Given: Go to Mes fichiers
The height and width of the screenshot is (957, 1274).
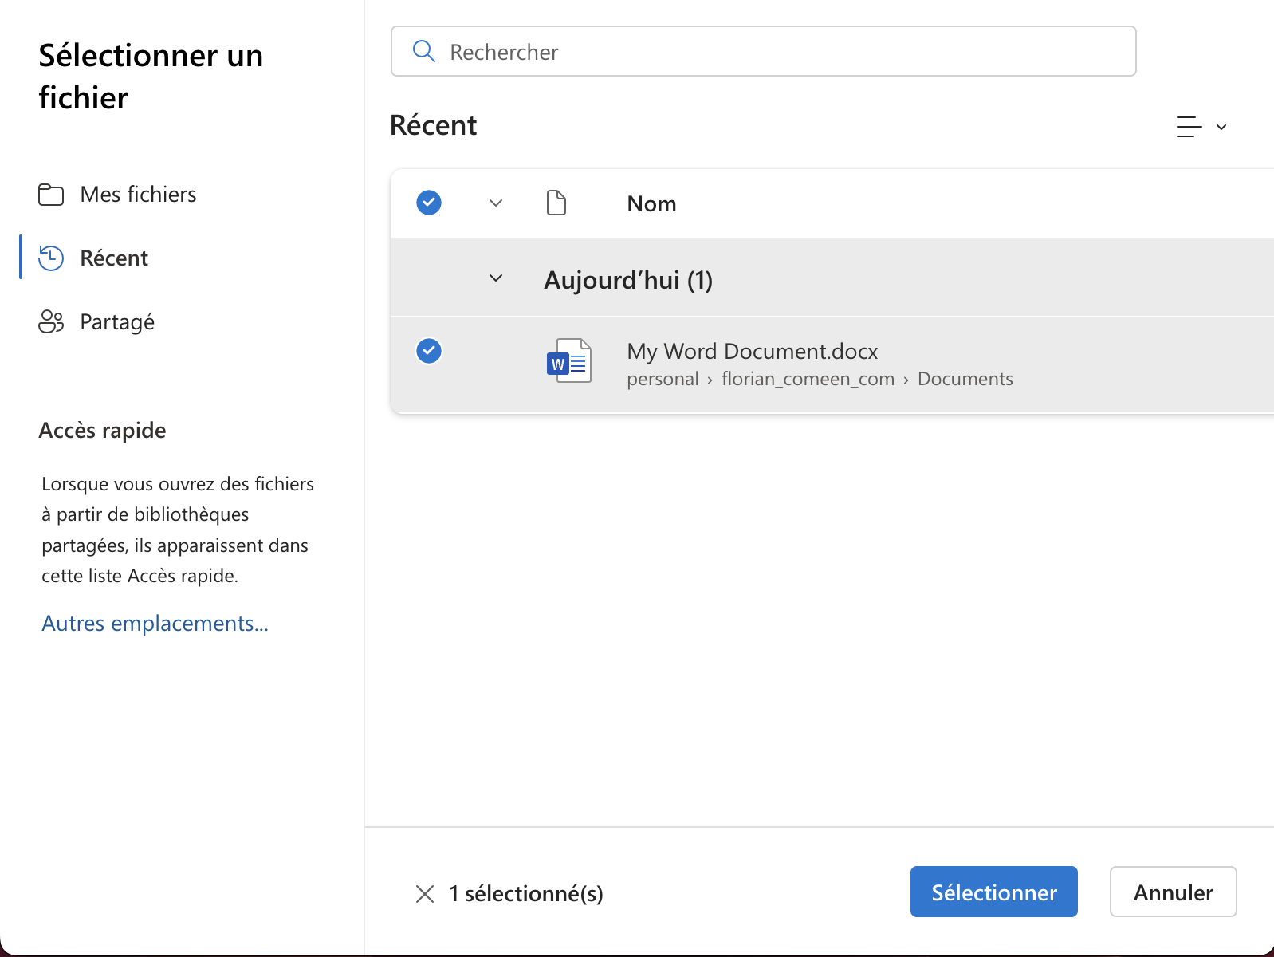Looking at the screenshot, I should click(138, 195).
